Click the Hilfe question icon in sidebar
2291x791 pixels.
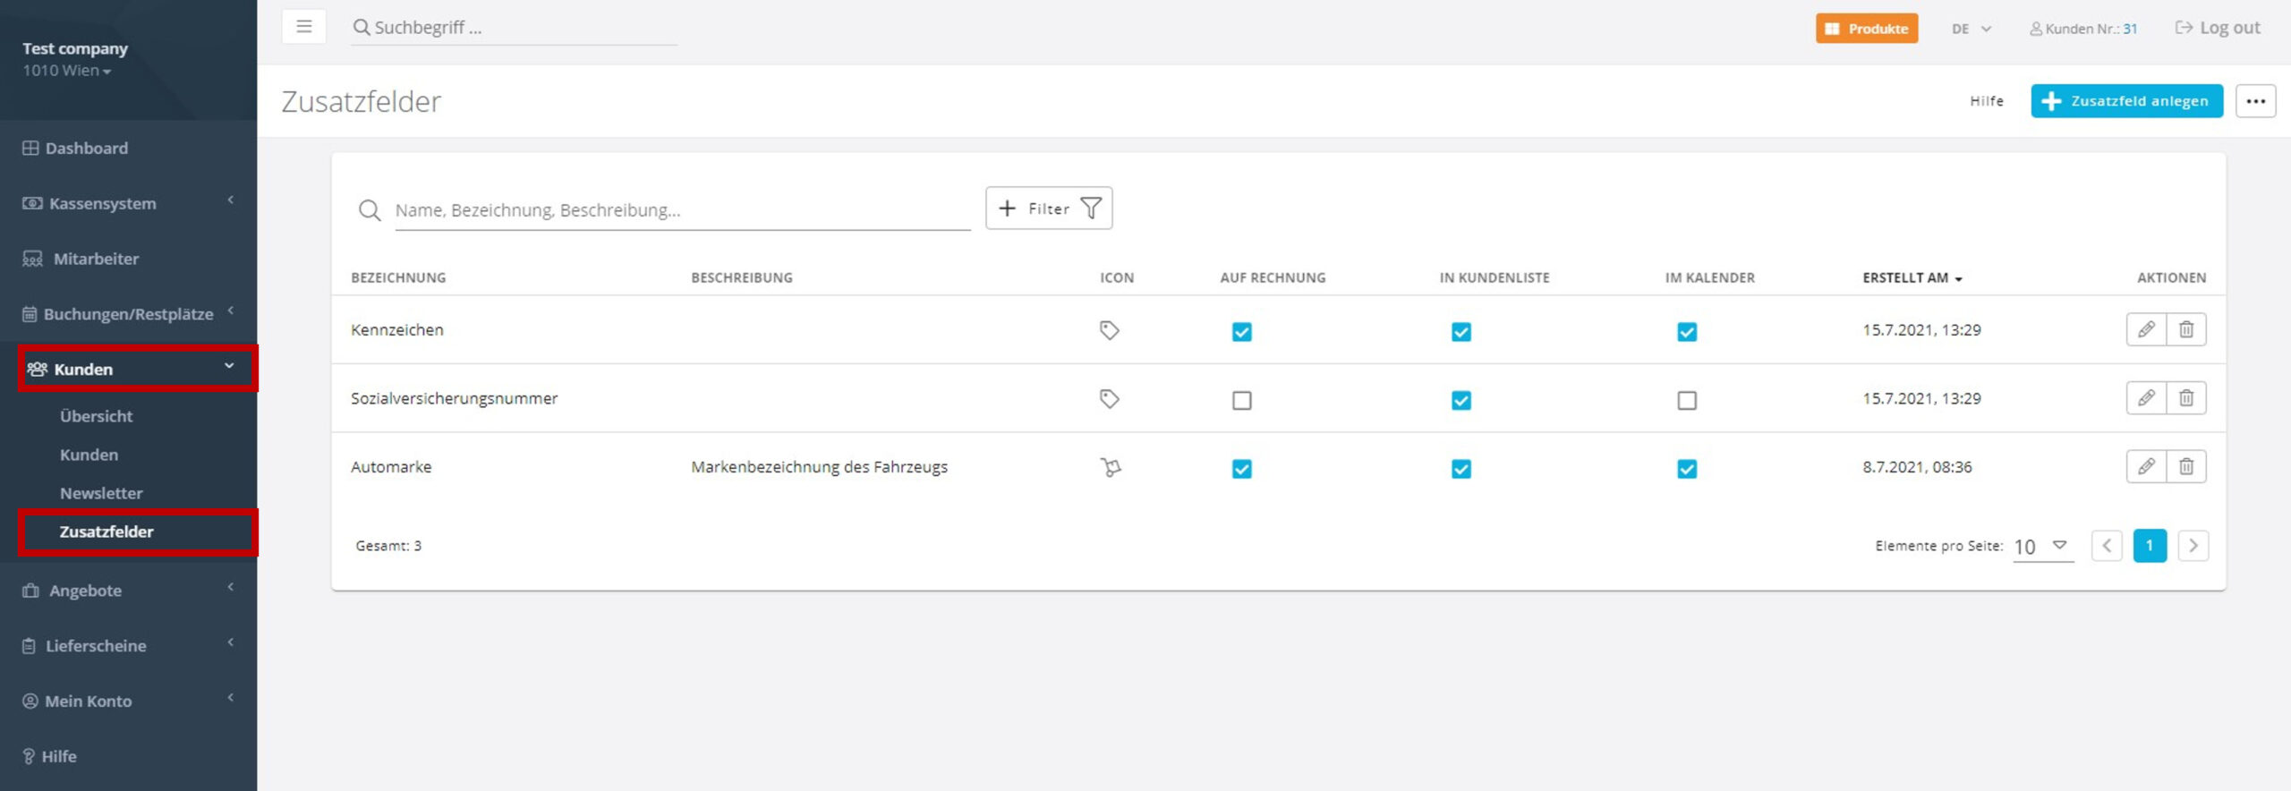[x=29, y=756]
